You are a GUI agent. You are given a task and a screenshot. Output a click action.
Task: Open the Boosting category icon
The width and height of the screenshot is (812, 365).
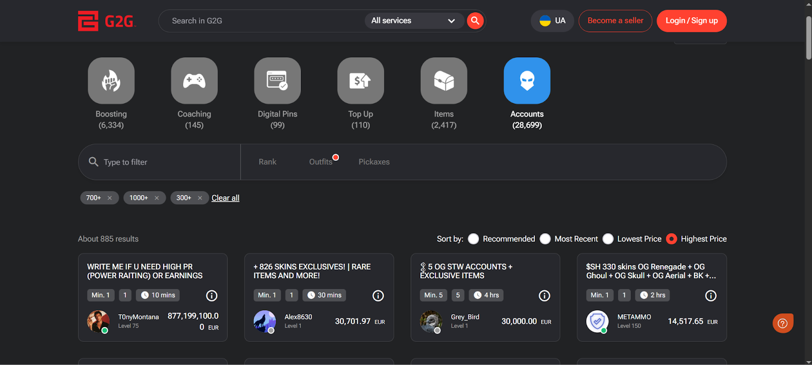(111, 81)
